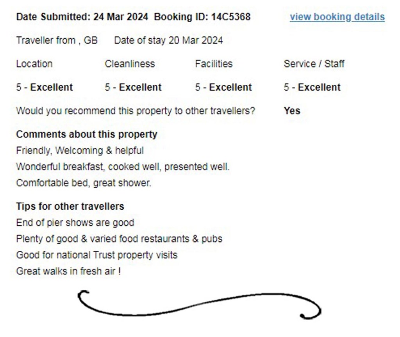The image size is (400, 337).
Task: Click the Yes recommendation answer
Action: tap(292, 111)
